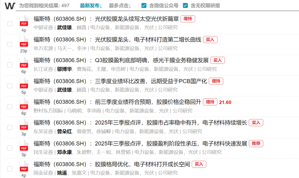This screenshot has height=178, width=299.
Task: Click author name 邬博华
Action: click(x=64, y=69)
